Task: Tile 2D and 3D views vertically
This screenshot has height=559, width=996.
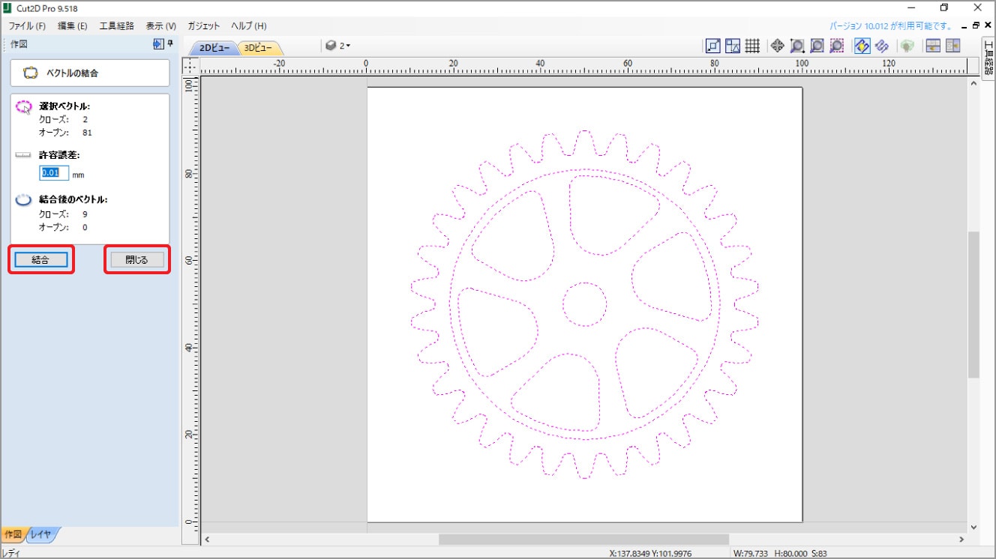Action: click(x=953, y=46)
